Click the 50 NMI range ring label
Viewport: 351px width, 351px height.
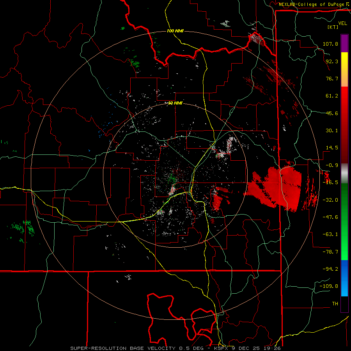pos(175,103)
